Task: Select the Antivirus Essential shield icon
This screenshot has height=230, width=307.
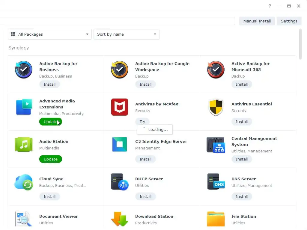Action: [216, 107]
